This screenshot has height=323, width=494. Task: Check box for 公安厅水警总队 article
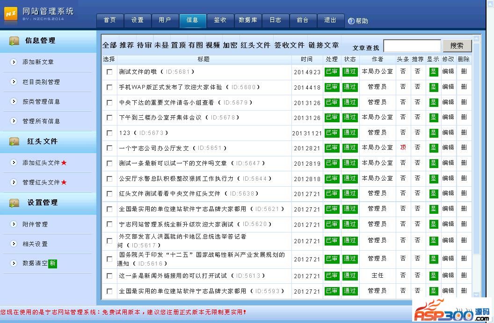coord(109,179)
